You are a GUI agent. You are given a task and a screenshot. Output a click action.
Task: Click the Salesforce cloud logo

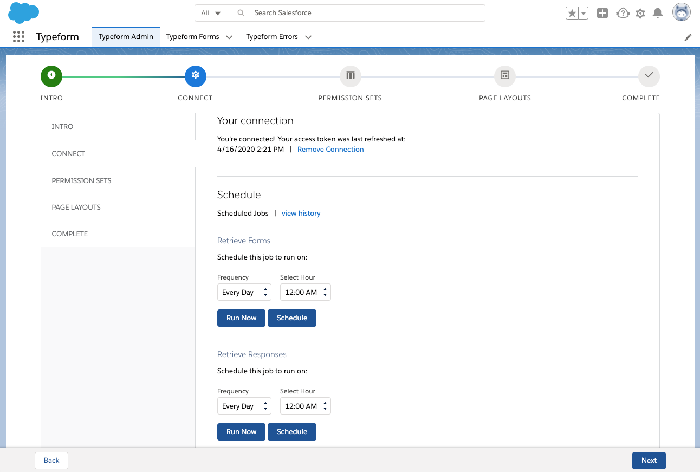(x=24, y=12)
